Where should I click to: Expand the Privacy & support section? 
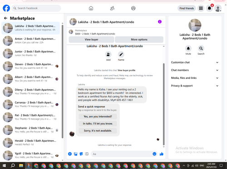pos(195,86)
